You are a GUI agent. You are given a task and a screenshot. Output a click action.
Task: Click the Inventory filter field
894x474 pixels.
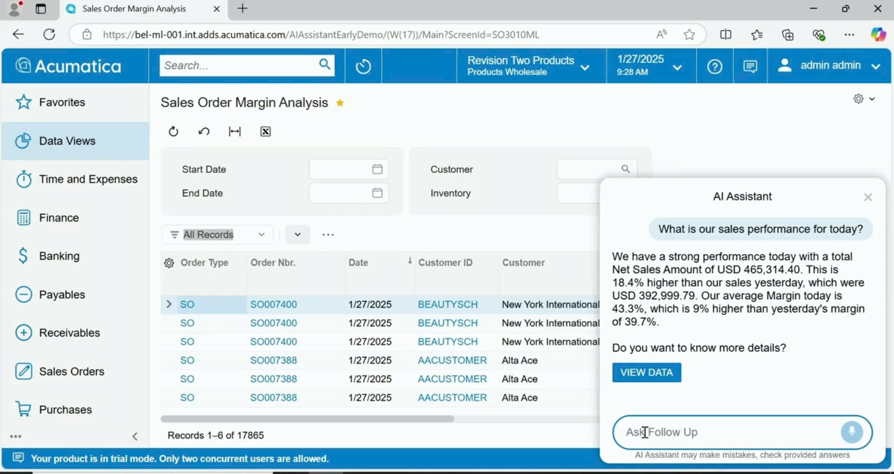click(x=578, y=193)
